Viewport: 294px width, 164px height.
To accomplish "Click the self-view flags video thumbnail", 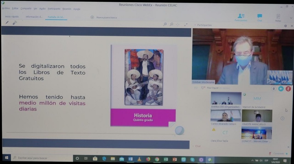I will 279,77.
